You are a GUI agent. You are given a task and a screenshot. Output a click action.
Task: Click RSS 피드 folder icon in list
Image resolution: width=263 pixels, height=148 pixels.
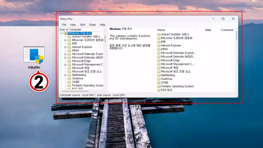(x=159, y=90)
